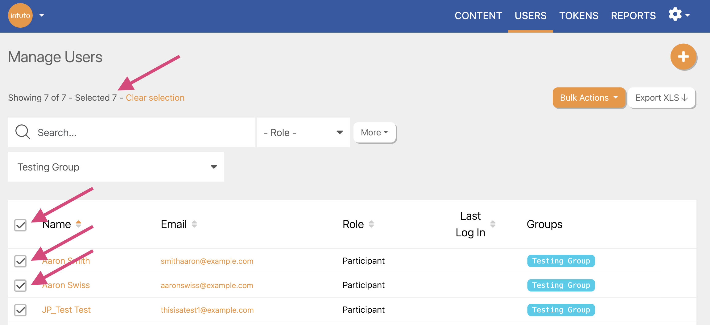
Task: Click the Clear selection link
Action: 155,98
